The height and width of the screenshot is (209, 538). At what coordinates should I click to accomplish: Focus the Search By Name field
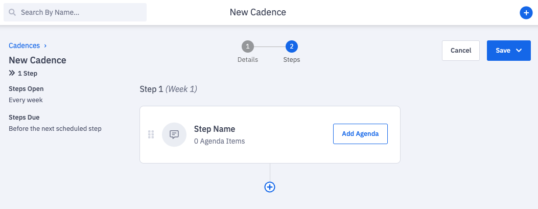(x=75, y=12)
